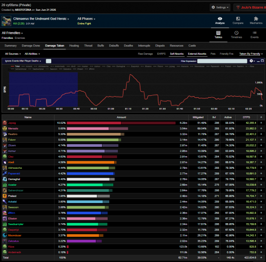Open the Interrupts tab
The width and height of the screenshot is (266, 262).
click(144, 46)
